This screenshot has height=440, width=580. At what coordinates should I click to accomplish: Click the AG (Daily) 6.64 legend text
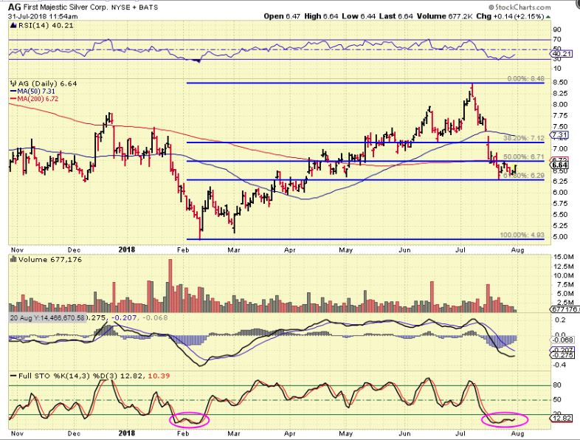[47, 83]
